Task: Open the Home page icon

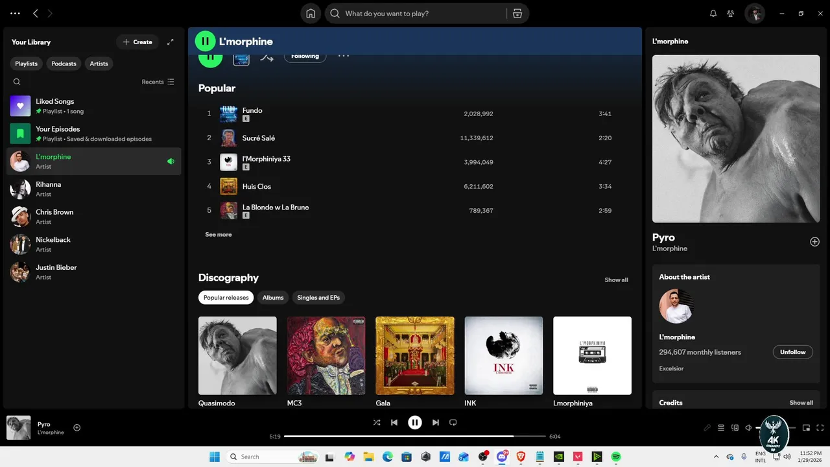Action: pyautogui.click(x=311, y=14)
